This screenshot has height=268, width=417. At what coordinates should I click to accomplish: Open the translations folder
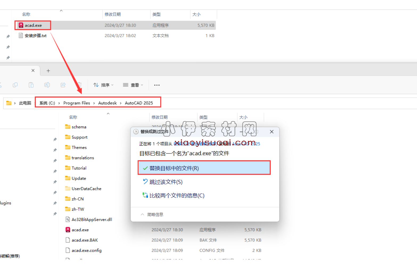tap(80, 158)
